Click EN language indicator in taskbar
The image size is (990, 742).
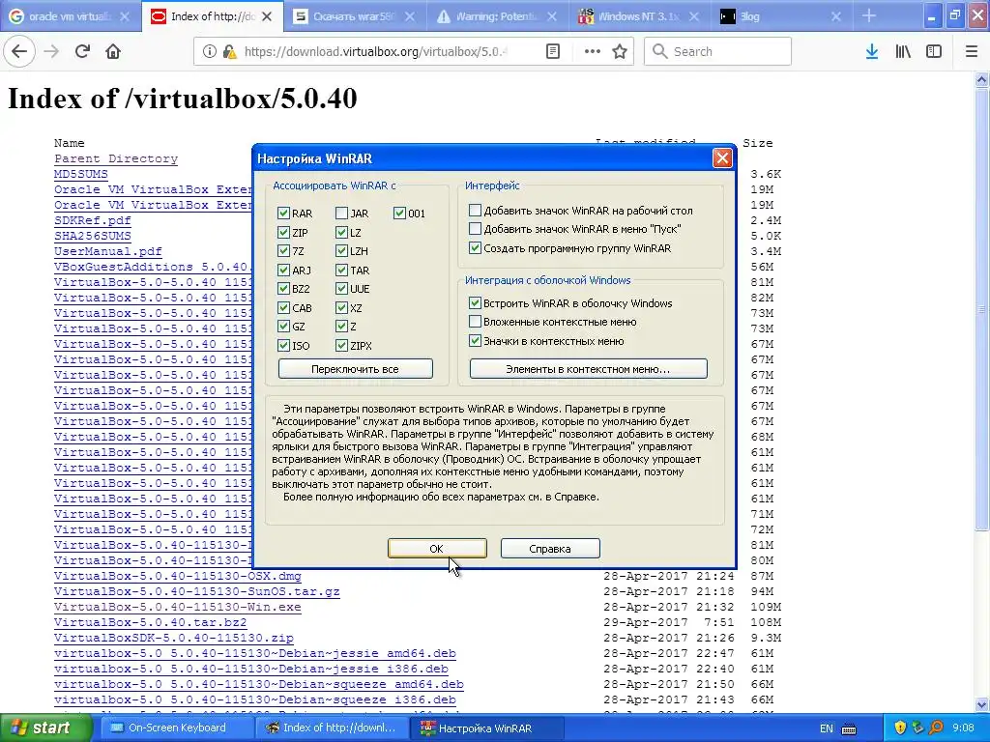pos(826,728)
